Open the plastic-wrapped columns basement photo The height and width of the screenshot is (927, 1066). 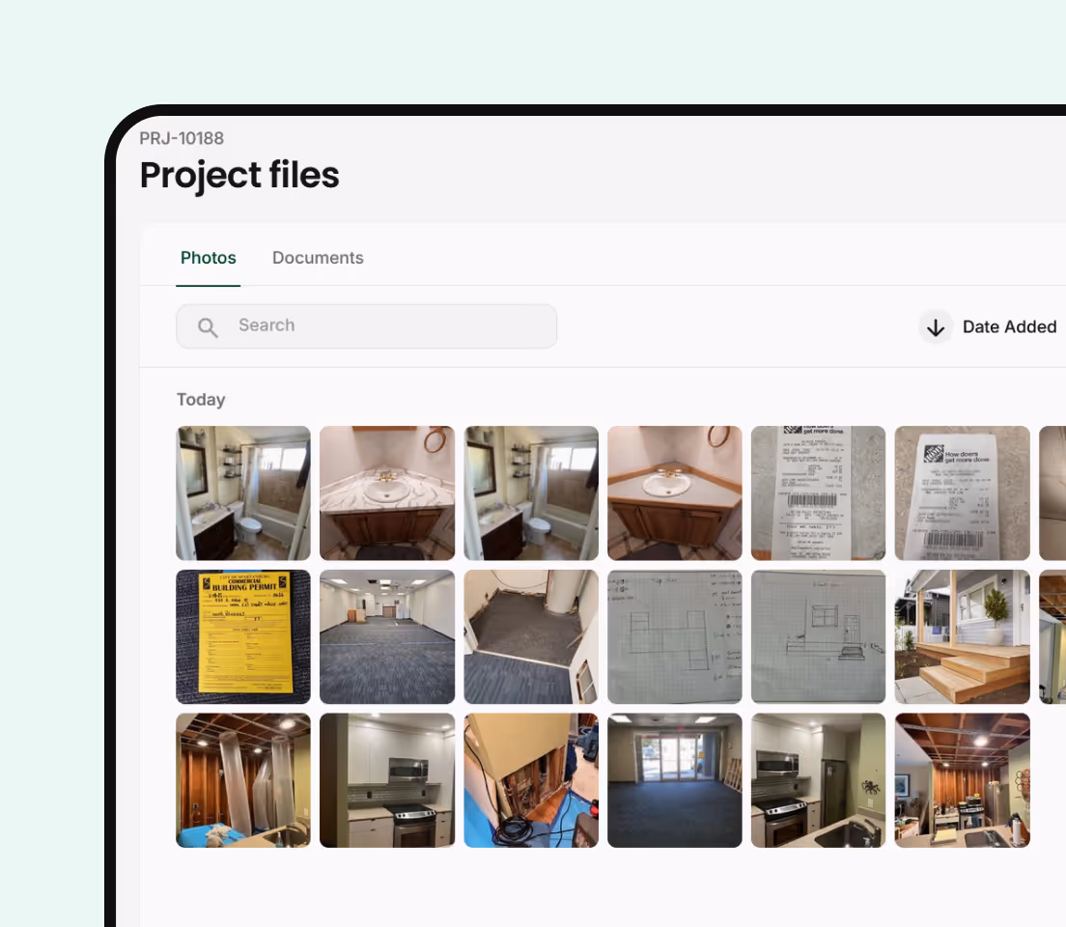(x=243, y=780)
